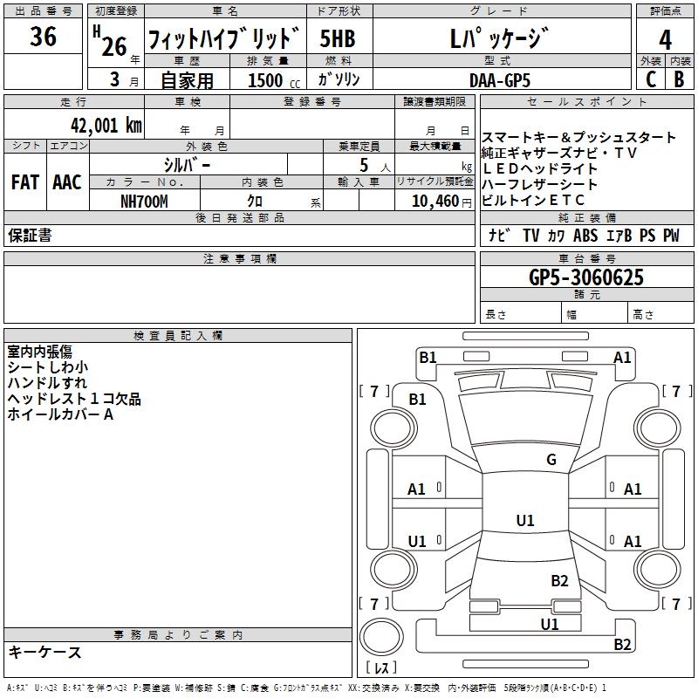Viewport: 698px width, 698px height.
Task: Click air conditioner value AAC
Action: [x=67, y=182]
